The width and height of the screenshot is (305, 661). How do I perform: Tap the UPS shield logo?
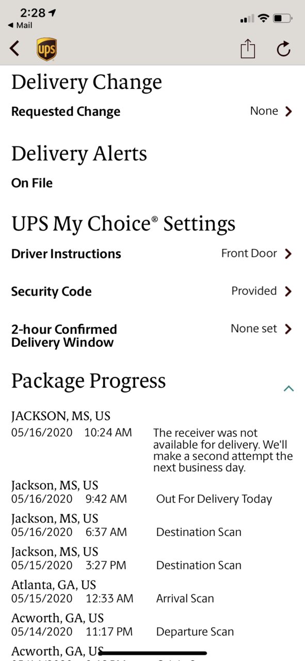[46, 50]
